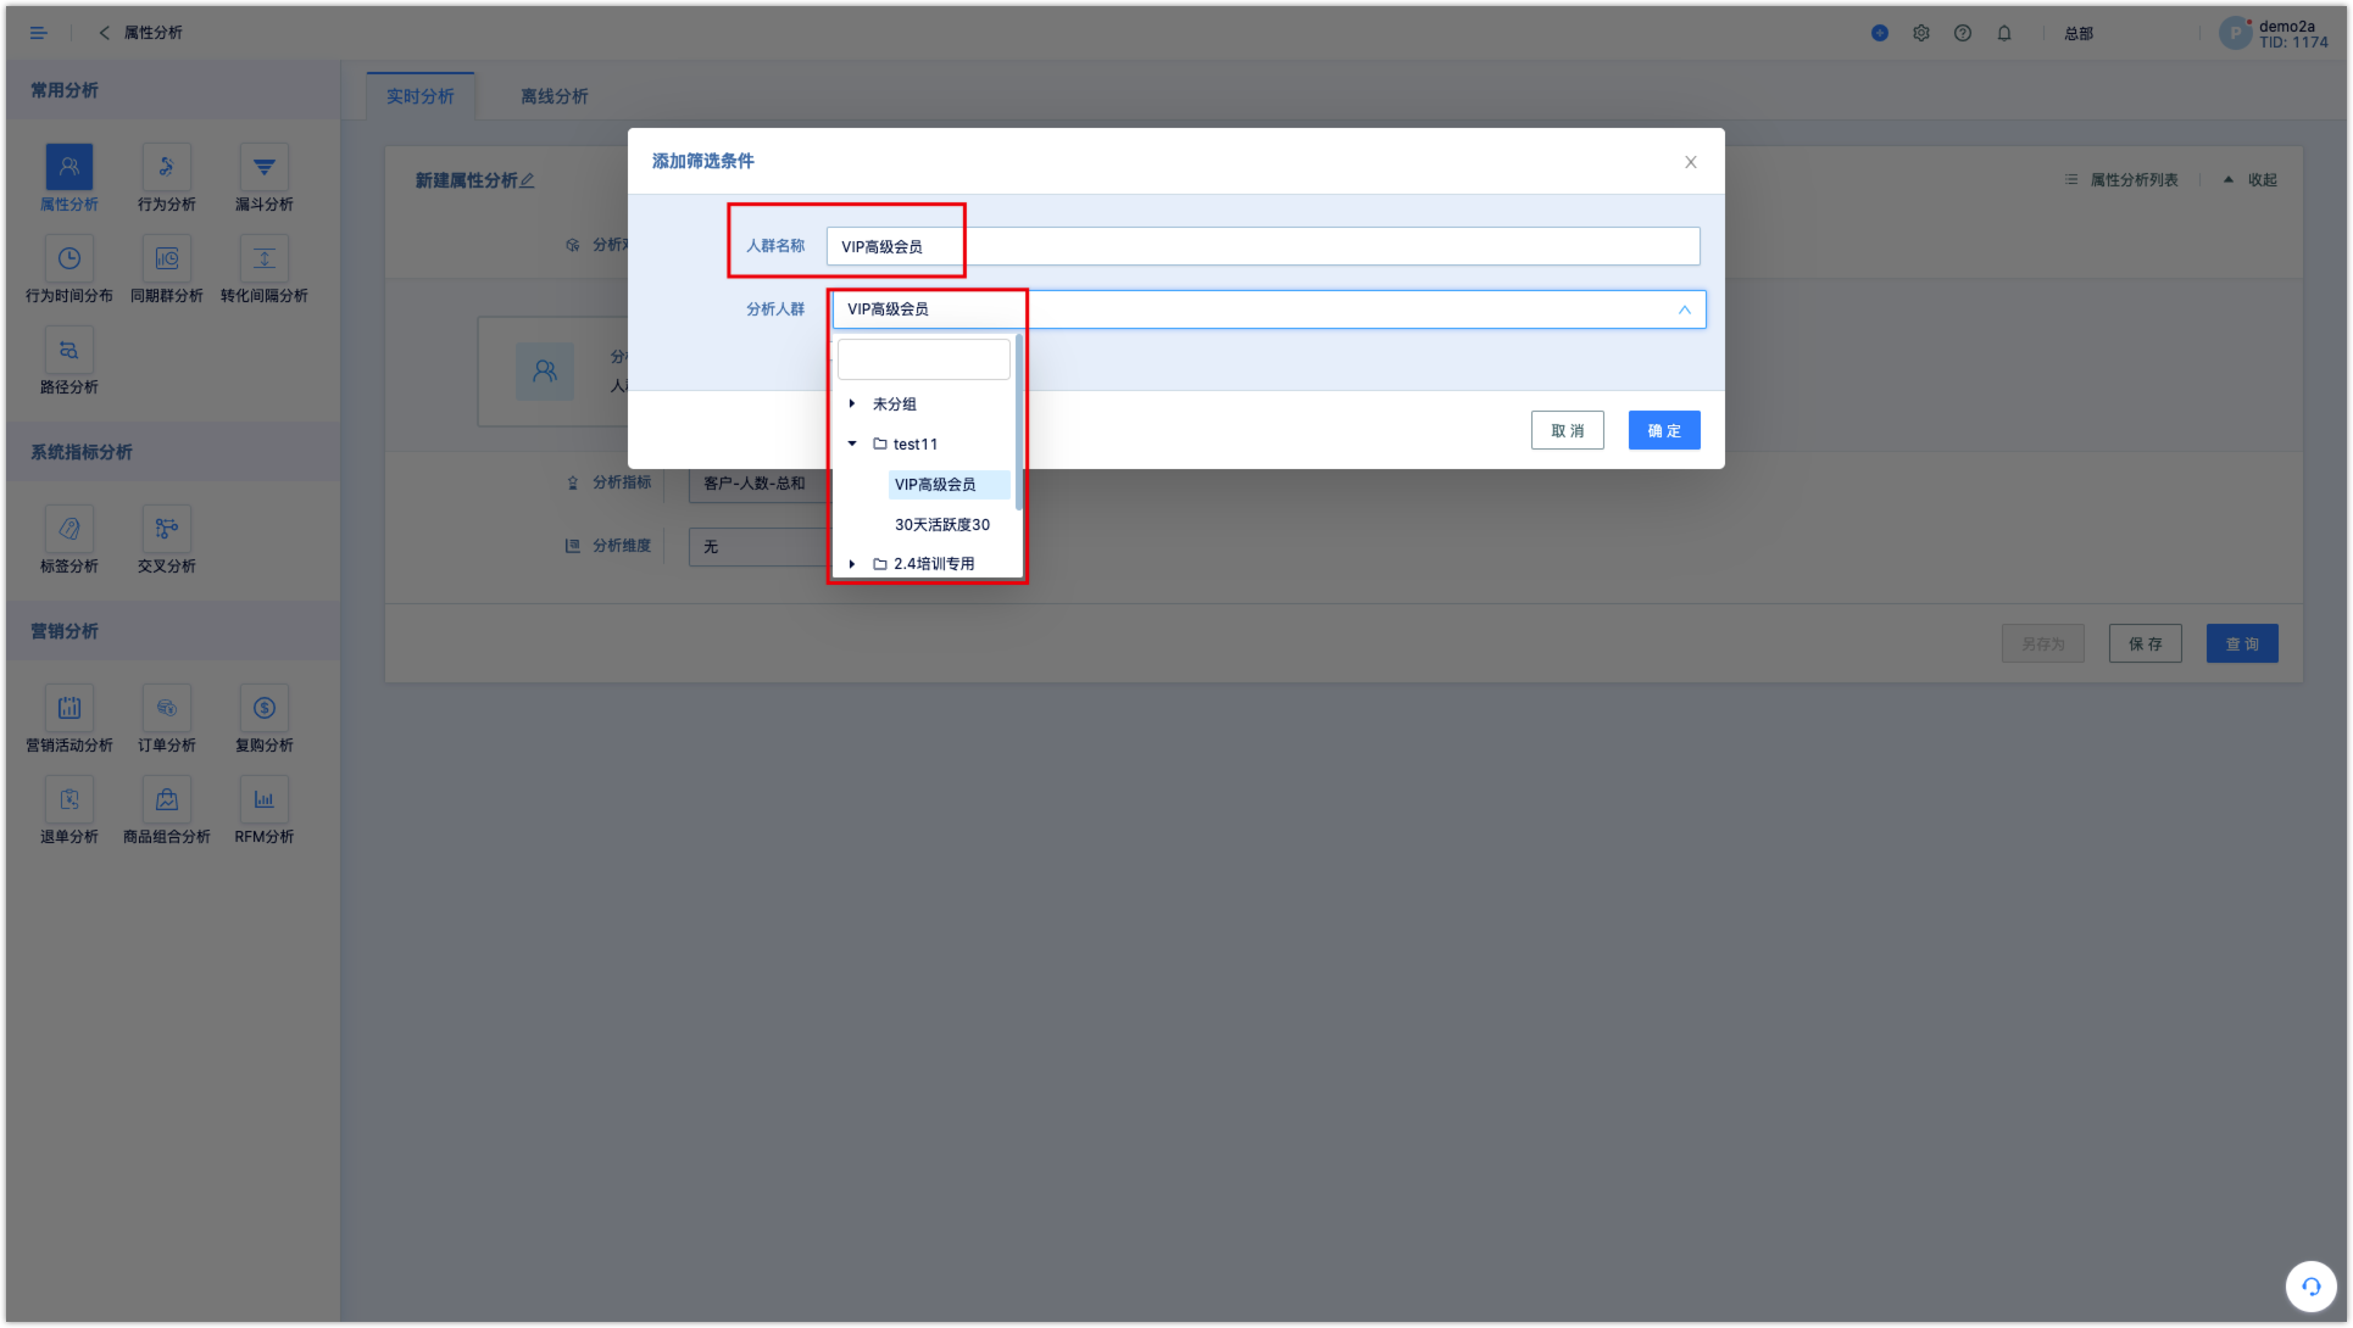Close the 添加筛选条件 dialog
Screen dimensions: 2353x1328
1690,161
